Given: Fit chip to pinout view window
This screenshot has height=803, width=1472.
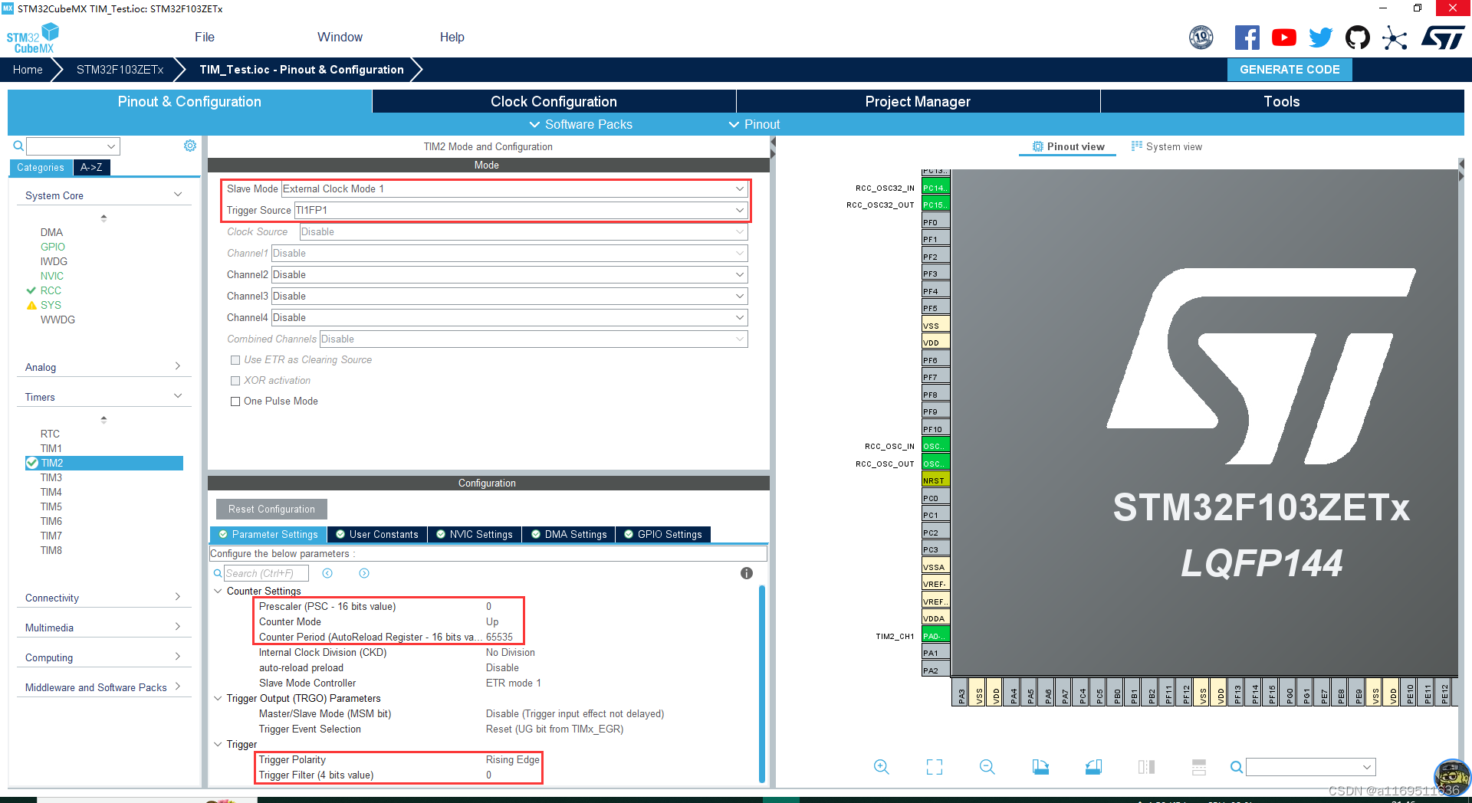Looking at the screenshot, I should [x=935, y=767].
